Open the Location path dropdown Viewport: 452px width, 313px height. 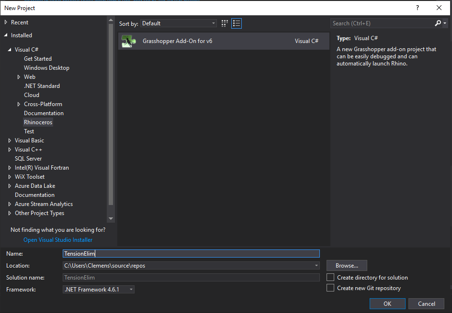click(x=316, y=266)
